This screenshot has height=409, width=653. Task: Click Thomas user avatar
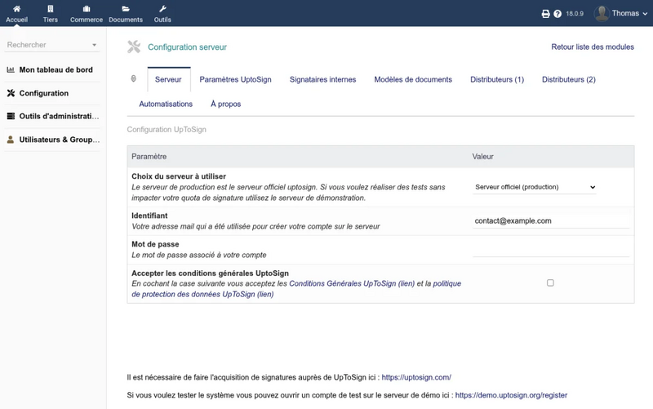click(602, 14)
